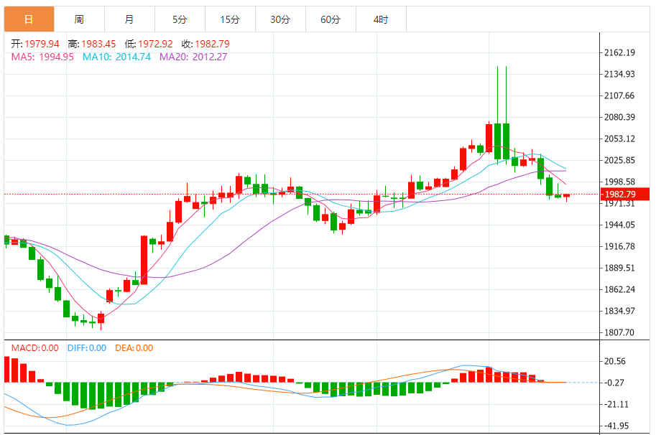Click the 2080.39 price axis label
The width and height of the screenshot is (656, 435).
point(619,117)
